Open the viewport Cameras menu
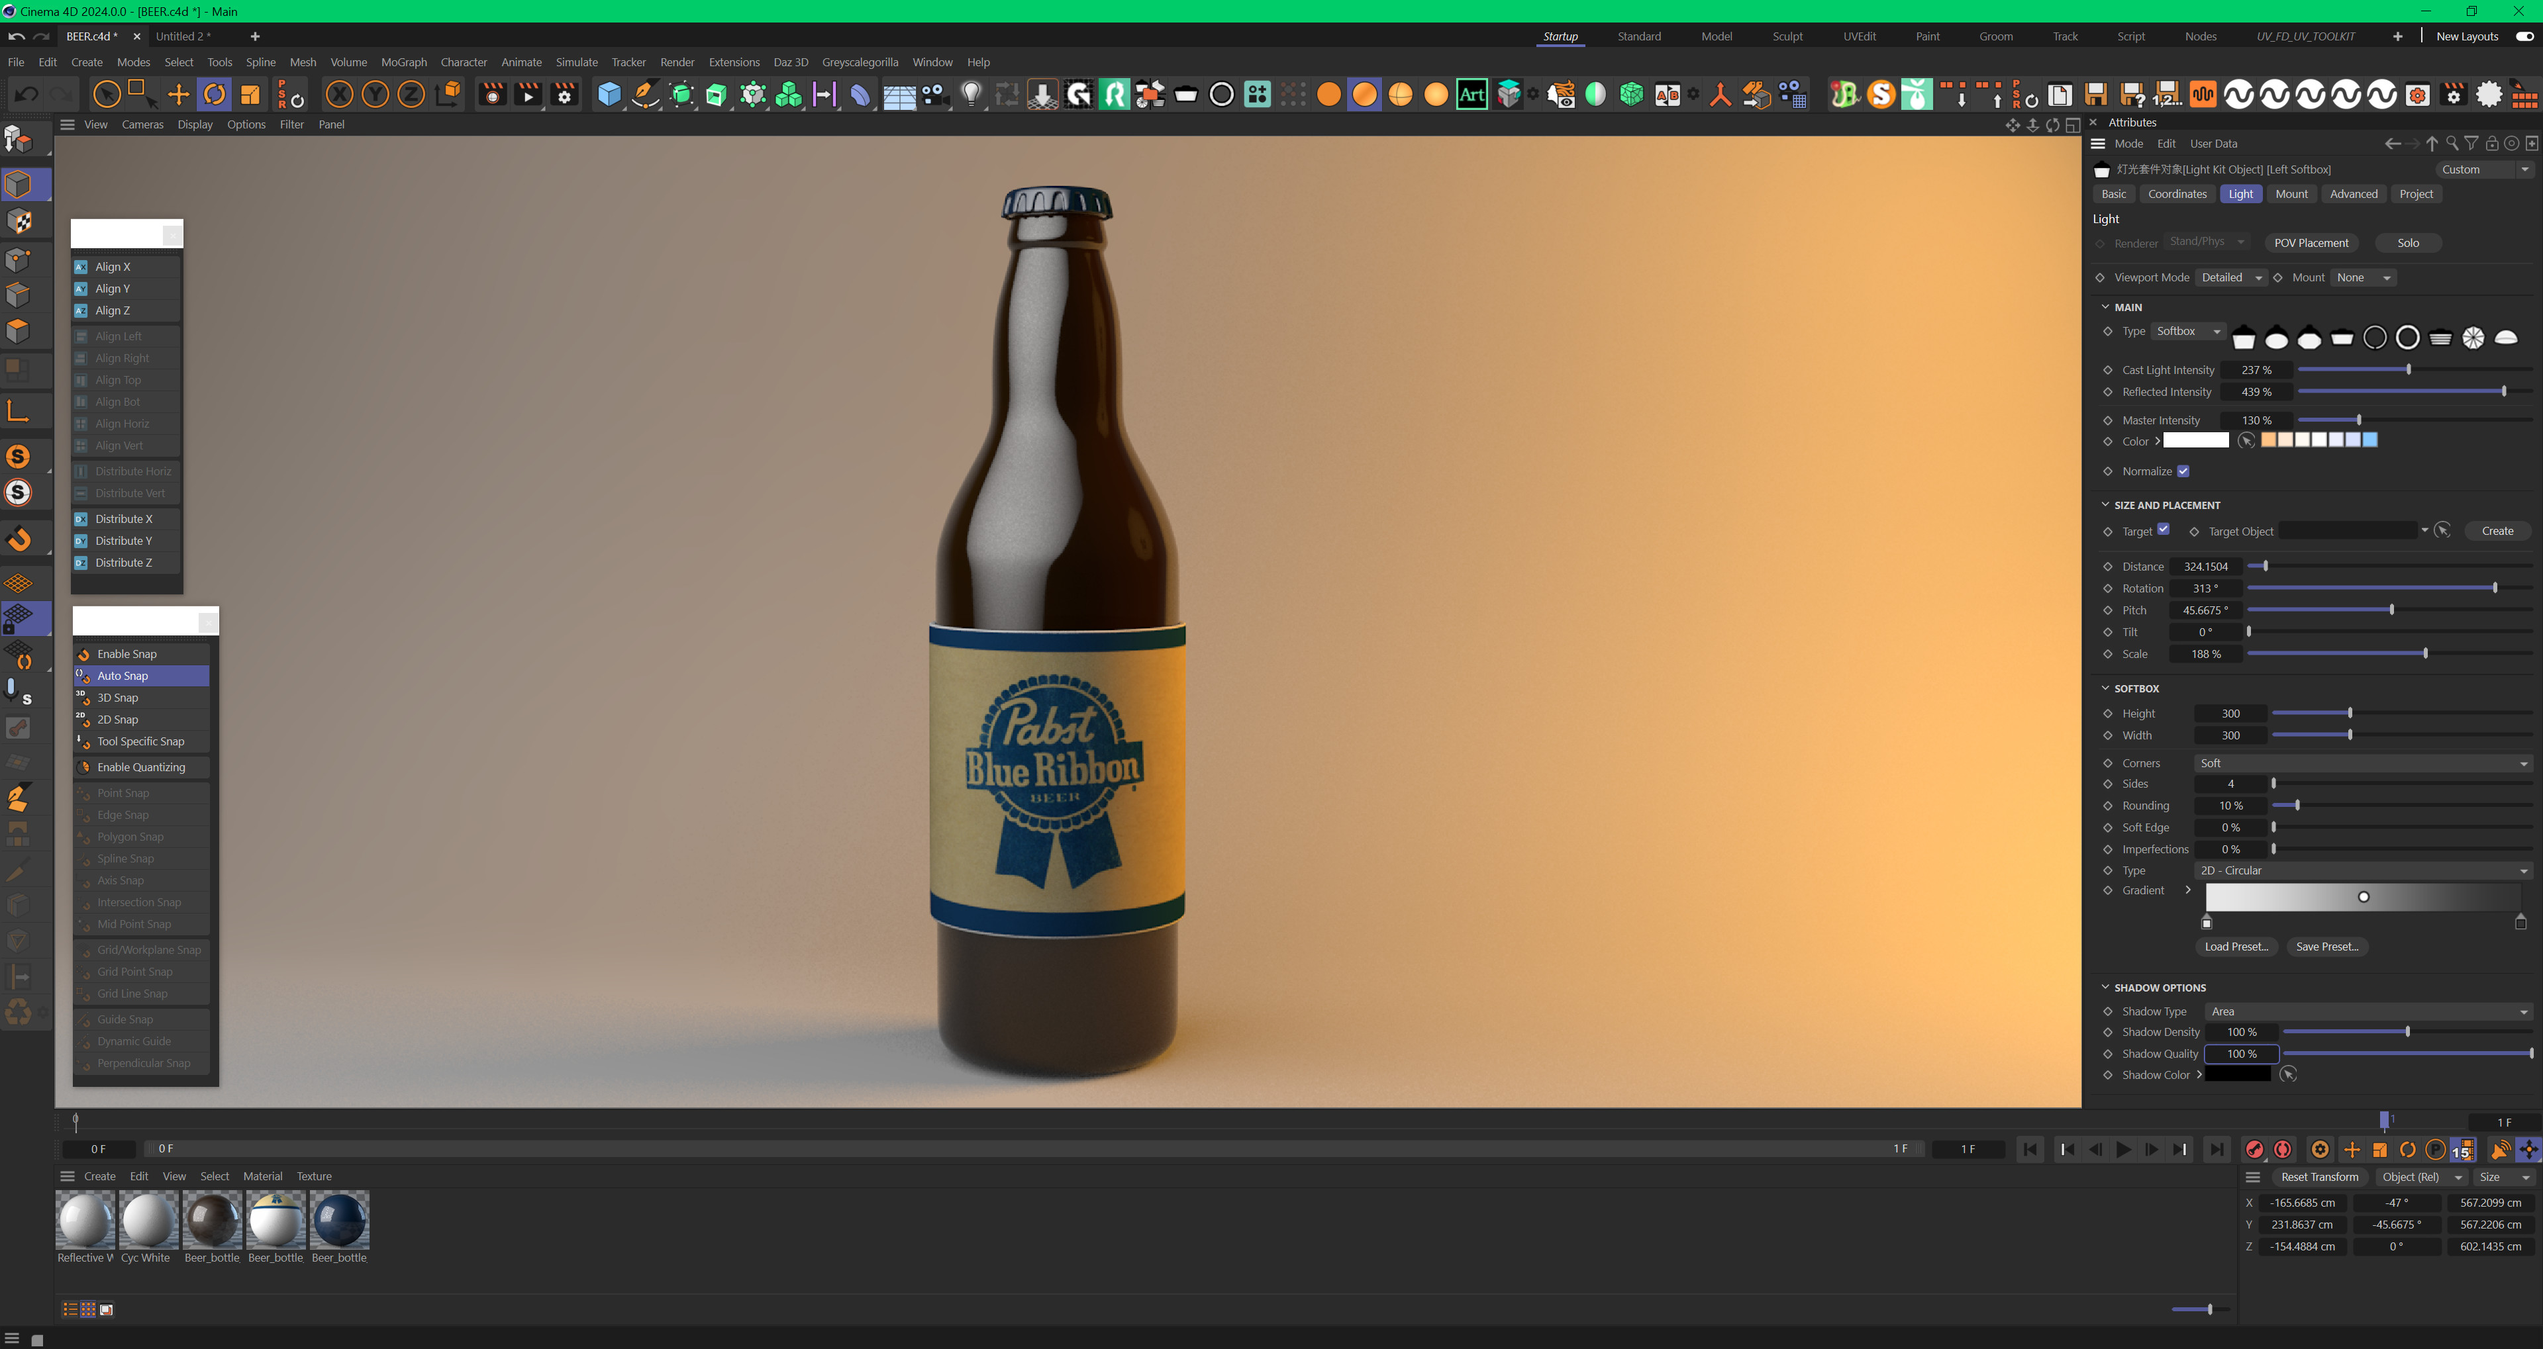The width and height of the screenshot is (2543, 1349). [143, 124]
